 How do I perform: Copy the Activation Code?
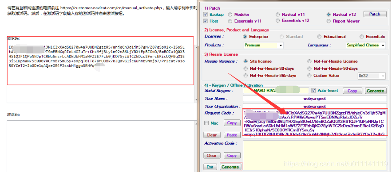[232, 156]
